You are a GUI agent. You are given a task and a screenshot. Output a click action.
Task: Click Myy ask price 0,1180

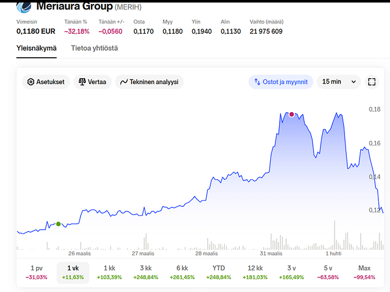(x=173, y=32)
